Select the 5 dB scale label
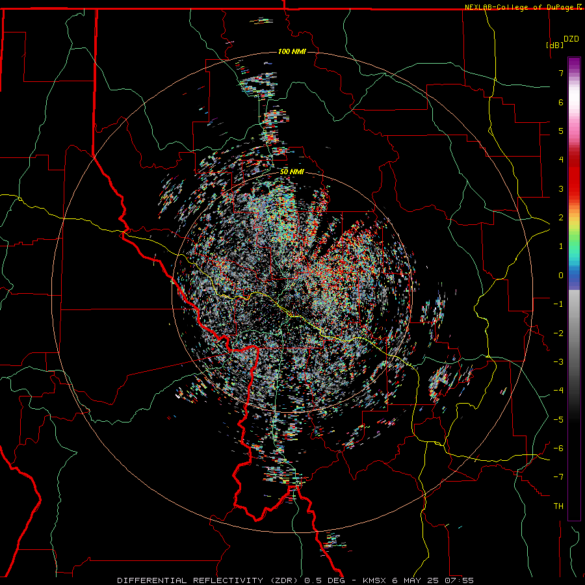Screen dimensions: 585x585 (561, 131)
